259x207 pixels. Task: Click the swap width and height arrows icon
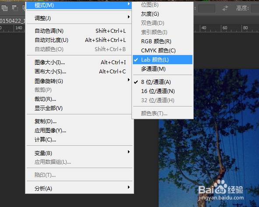225,8
